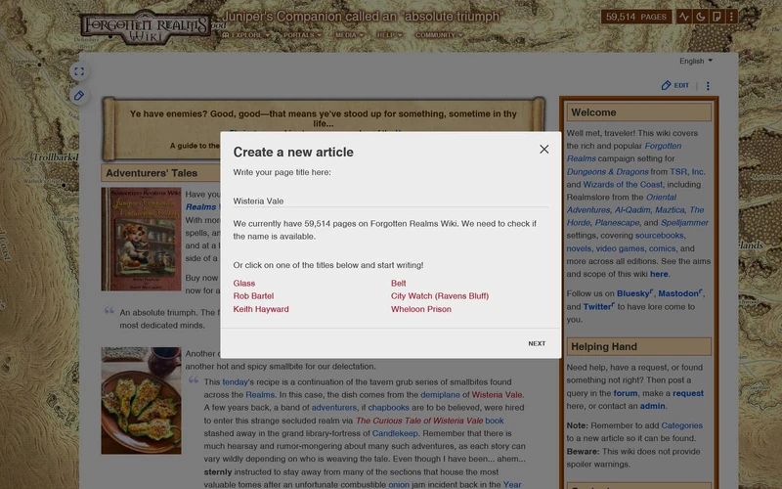
Task: Open the forum link in Helping Hand
Action: pos(625,393)
